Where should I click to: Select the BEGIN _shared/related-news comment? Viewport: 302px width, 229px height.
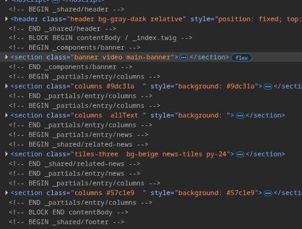[x=79, y=144]
